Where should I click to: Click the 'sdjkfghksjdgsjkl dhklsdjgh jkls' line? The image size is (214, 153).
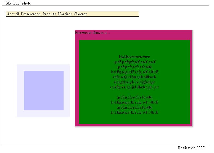click(135, 87)
